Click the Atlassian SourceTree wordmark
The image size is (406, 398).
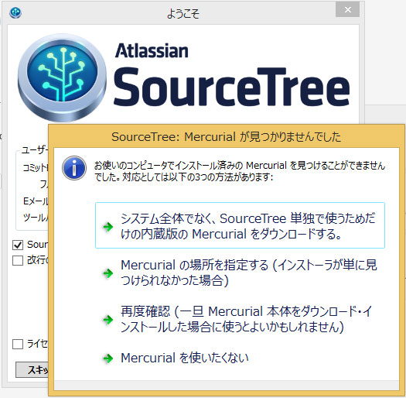coord(232,75)
